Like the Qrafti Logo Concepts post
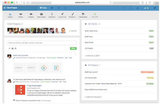Image resolution: width=161 pixels, height=106 pixels. click(x=66, y=58)
